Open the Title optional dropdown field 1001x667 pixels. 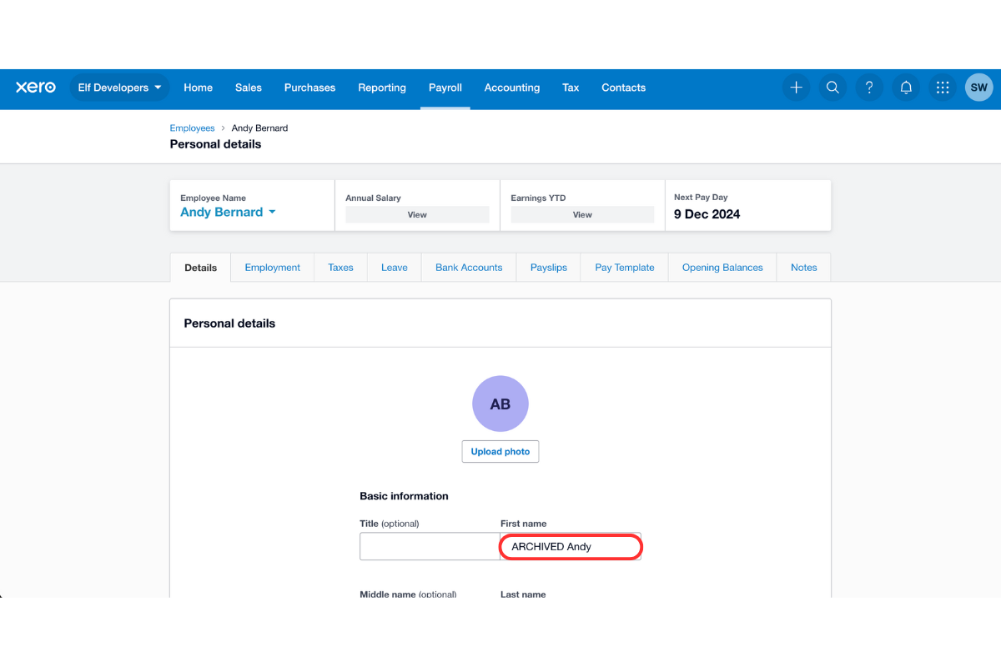point(430,546)
